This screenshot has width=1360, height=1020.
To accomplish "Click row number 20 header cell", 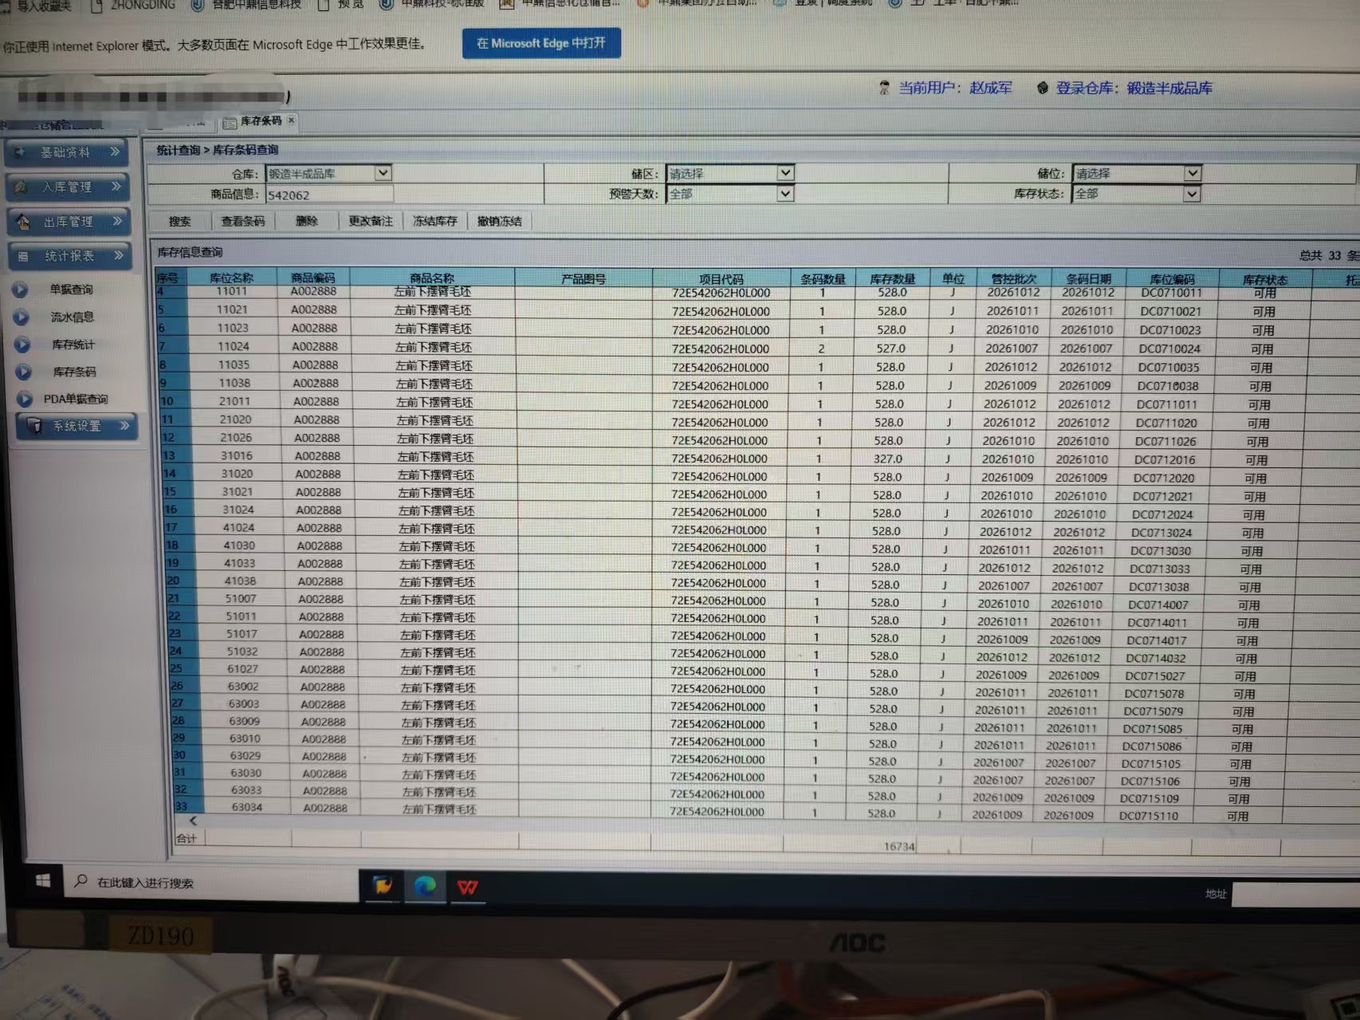I will point(174,581).
